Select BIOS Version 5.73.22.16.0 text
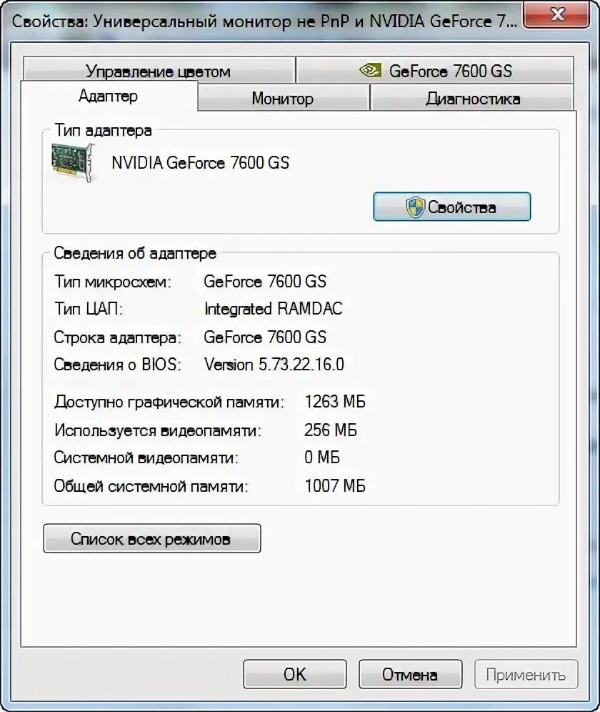The image size is (600, 712). 274,364
